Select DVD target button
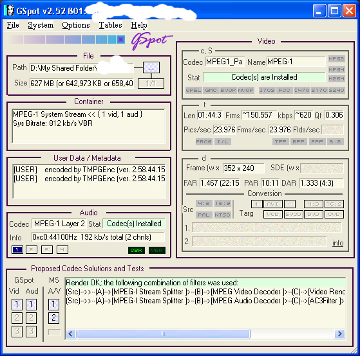This screenshot has width=360, height=356. point(314,215)
